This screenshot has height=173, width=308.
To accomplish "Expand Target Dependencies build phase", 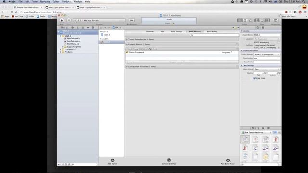I will [127, 39].
